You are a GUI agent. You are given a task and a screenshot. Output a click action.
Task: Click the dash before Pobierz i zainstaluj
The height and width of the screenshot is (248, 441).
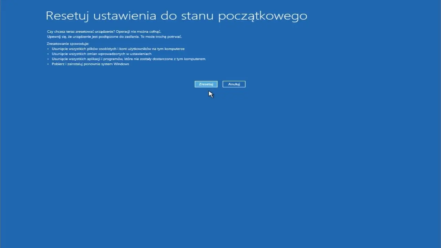pos(48,64)
